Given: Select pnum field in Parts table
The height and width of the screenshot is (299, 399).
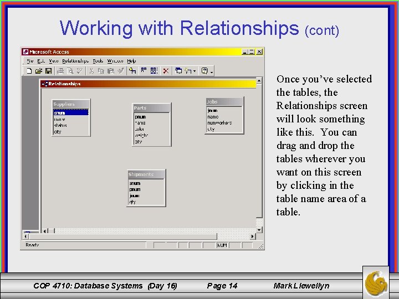Looking at the screenshot, I should tap(152, 117).
